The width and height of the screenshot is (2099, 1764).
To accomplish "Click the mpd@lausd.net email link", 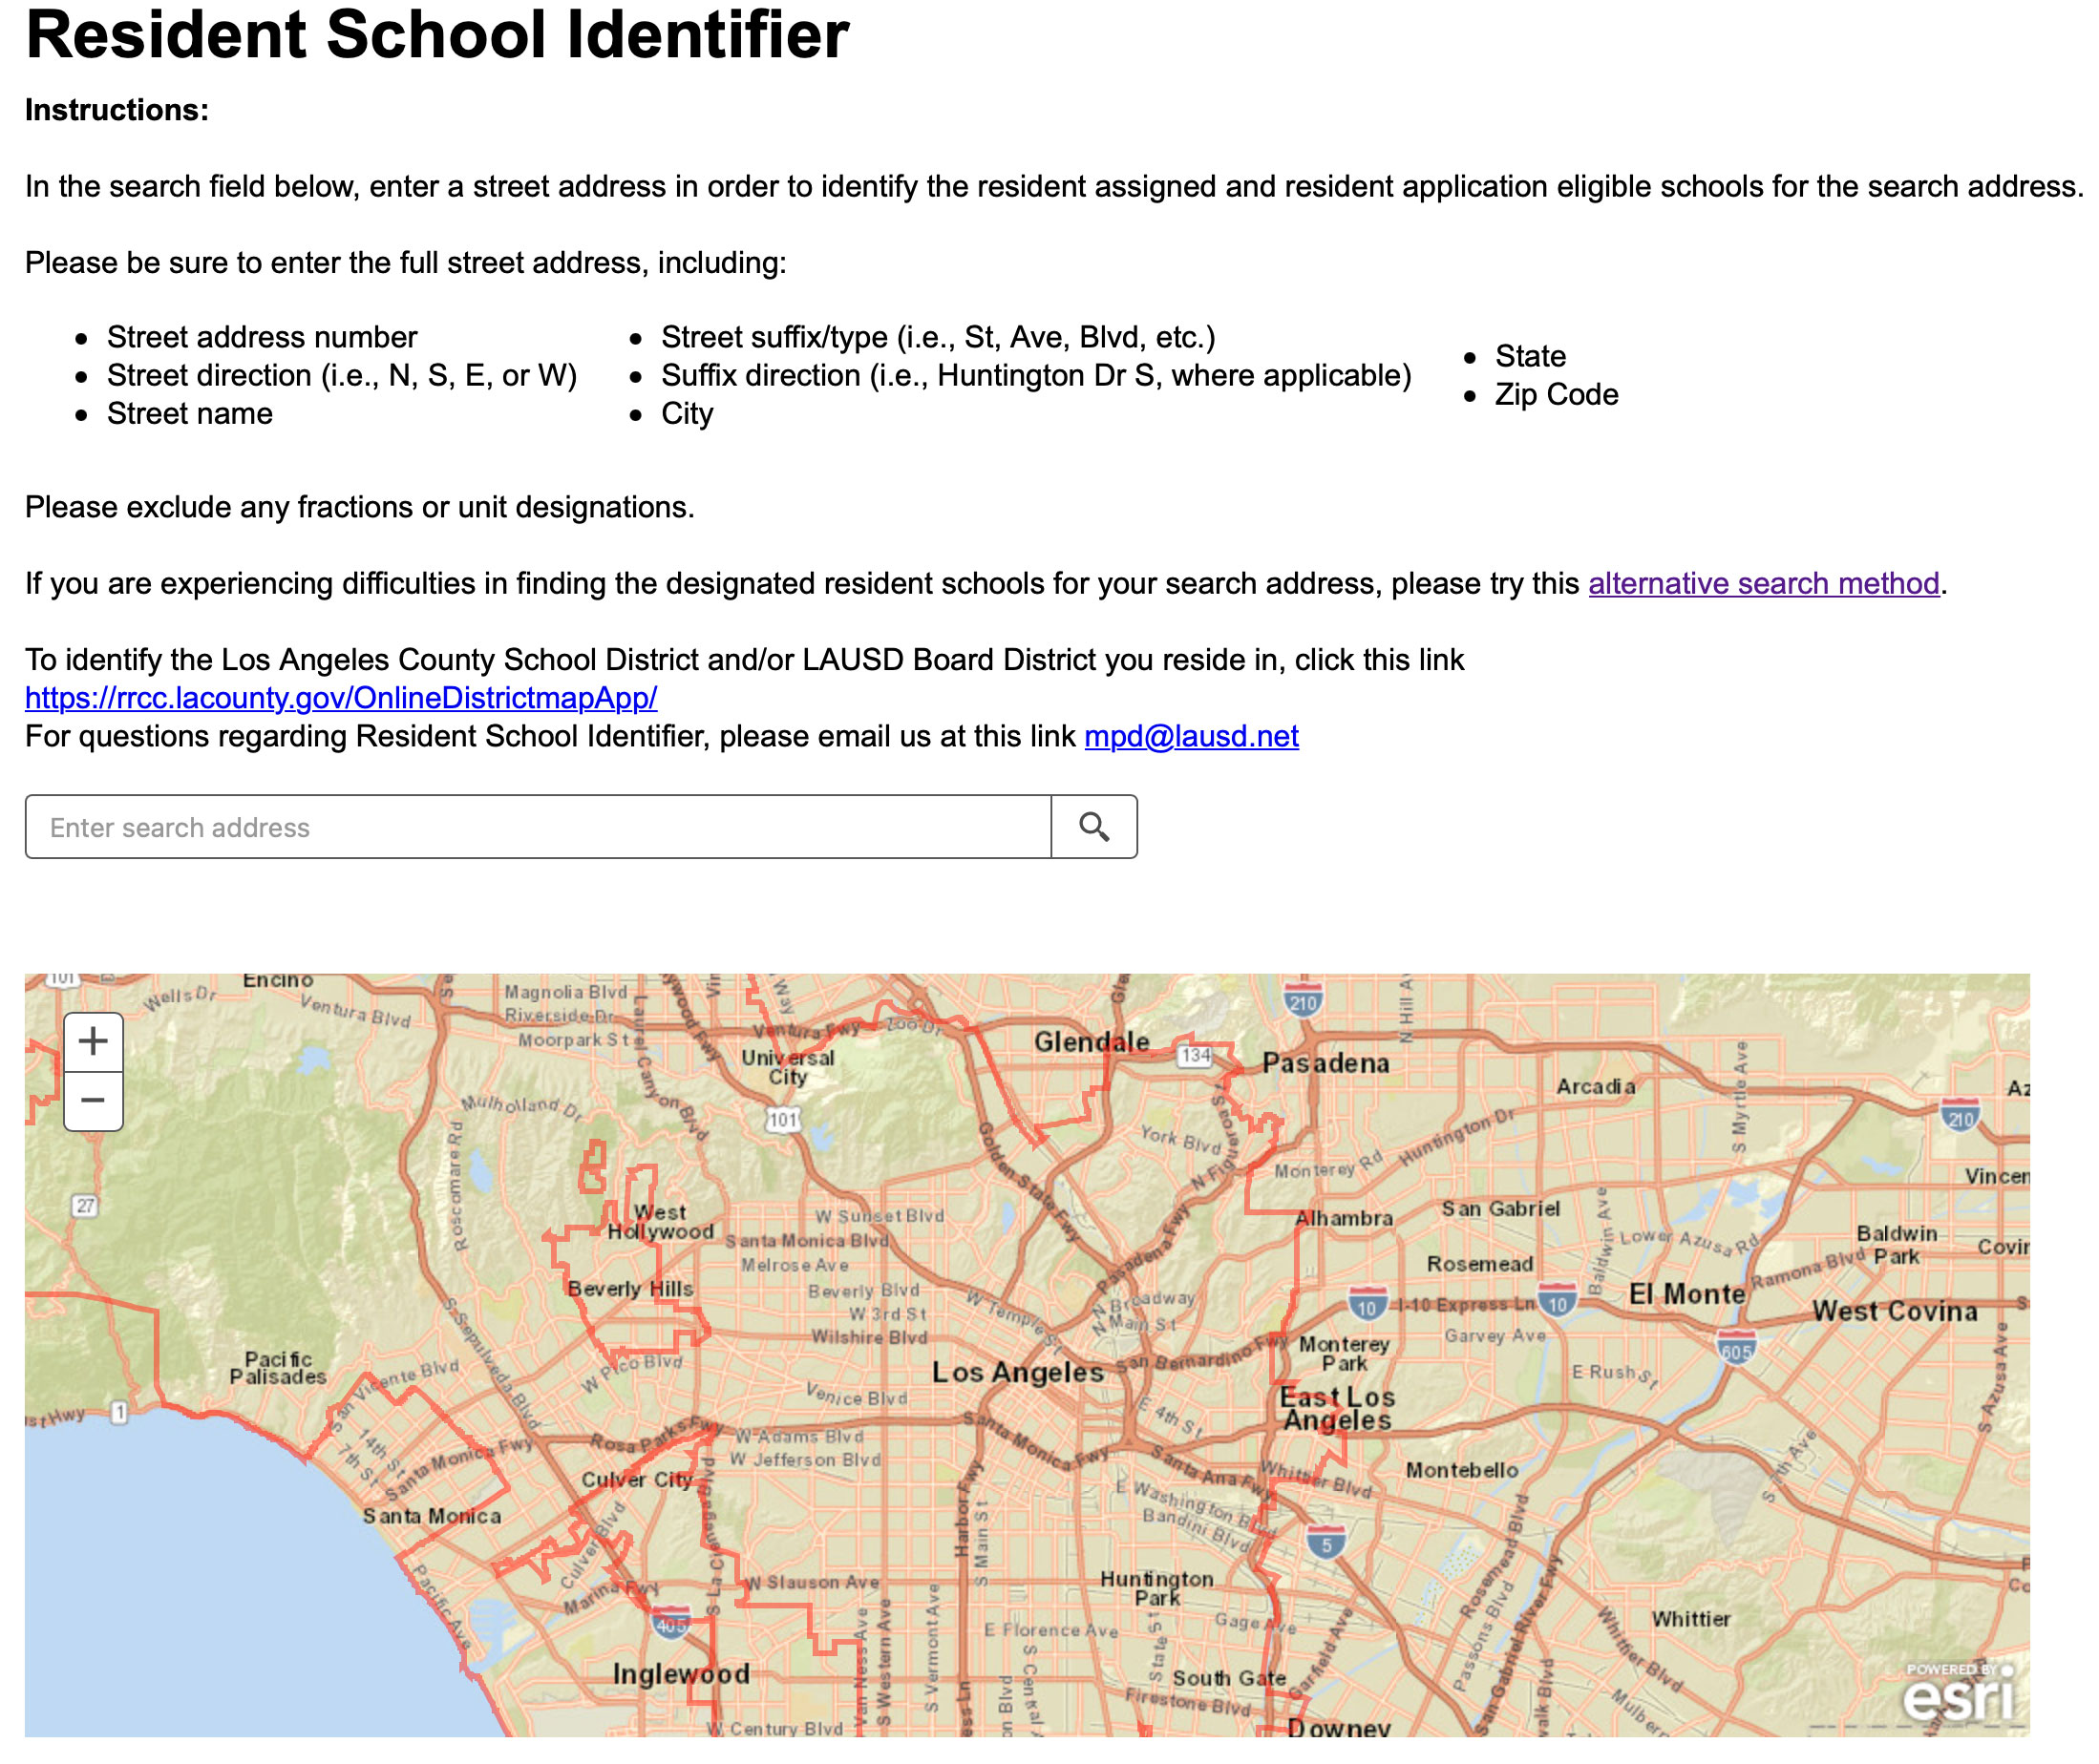I will (x=1192, y=736).
